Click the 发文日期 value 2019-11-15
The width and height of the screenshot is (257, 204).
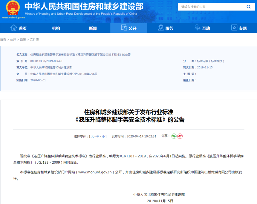tap(205, 67)
